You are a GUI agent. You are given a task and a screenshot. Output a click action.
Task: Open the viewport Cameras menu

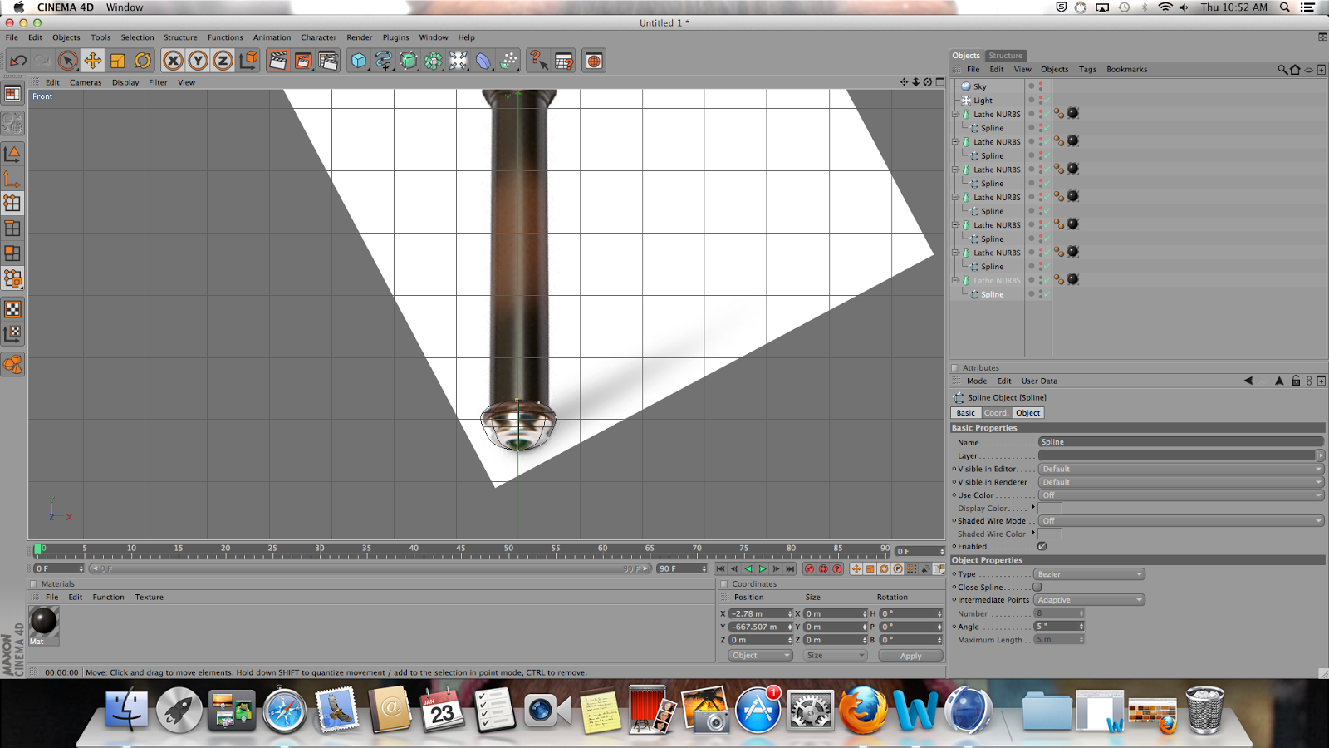[x=86, y=82]
